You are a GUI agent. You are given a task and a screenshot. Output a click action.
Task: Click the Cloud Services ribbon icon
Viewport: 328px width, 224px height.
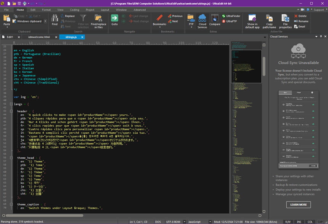[x=202, y=21]
